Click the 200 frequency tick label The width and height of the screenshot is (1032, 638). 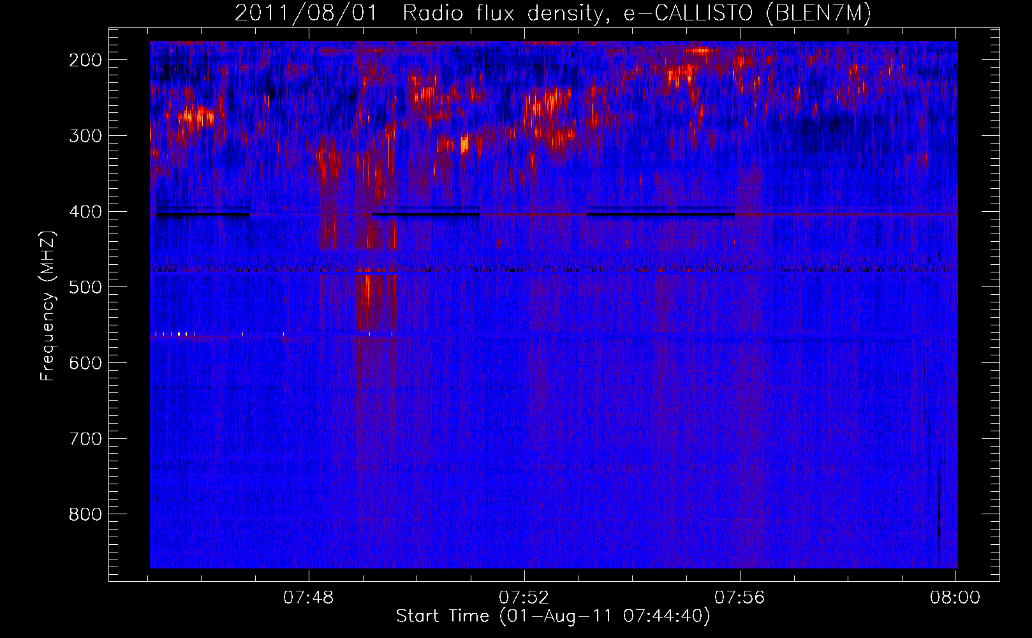click(x=85, y=60)
